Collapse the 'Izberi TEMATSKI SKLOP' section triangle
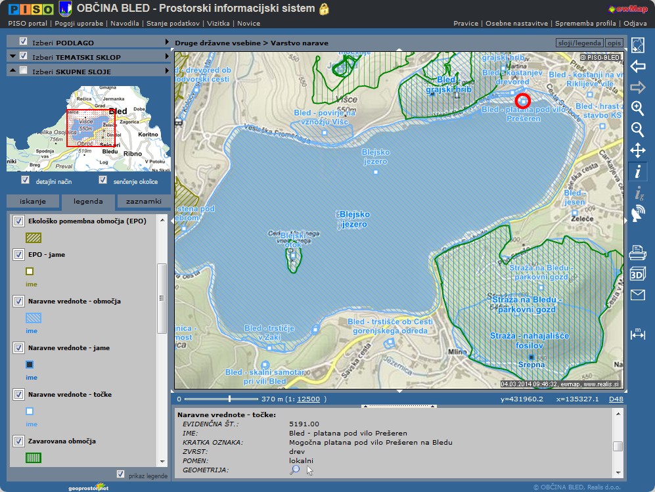The width and height of the screenshot is (655, 492). (x=12, y=56)
